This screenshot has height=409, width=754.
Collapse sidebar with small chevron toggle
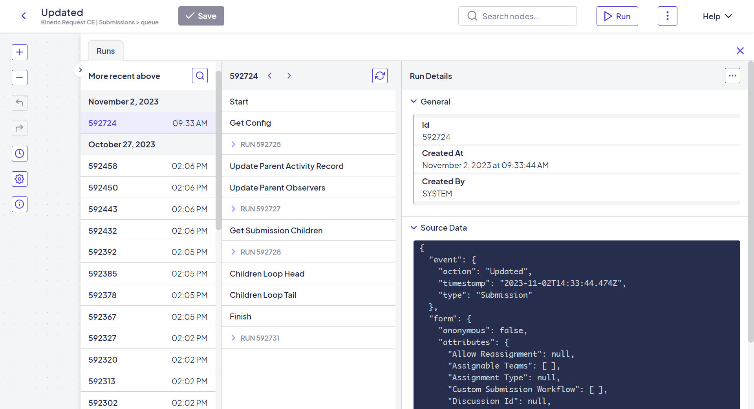coord(80,70)
